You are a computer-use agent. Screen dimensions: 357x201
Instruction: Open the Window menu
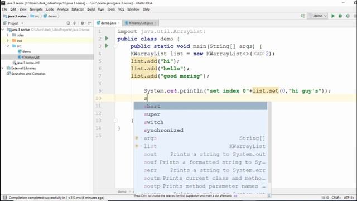point(133,9)
